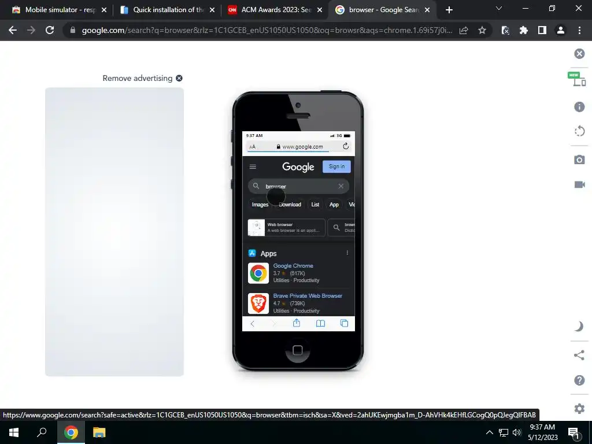592x444 pixels.
Task: Show hidden tray icons chevron
Action: point(489,432)
